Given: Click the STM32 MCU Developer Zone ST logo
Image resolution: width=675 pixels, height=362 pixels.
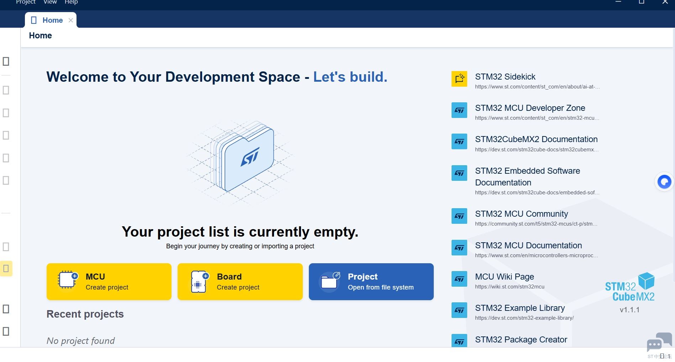Looking at the screenshot, I should [x=459, y=110].
